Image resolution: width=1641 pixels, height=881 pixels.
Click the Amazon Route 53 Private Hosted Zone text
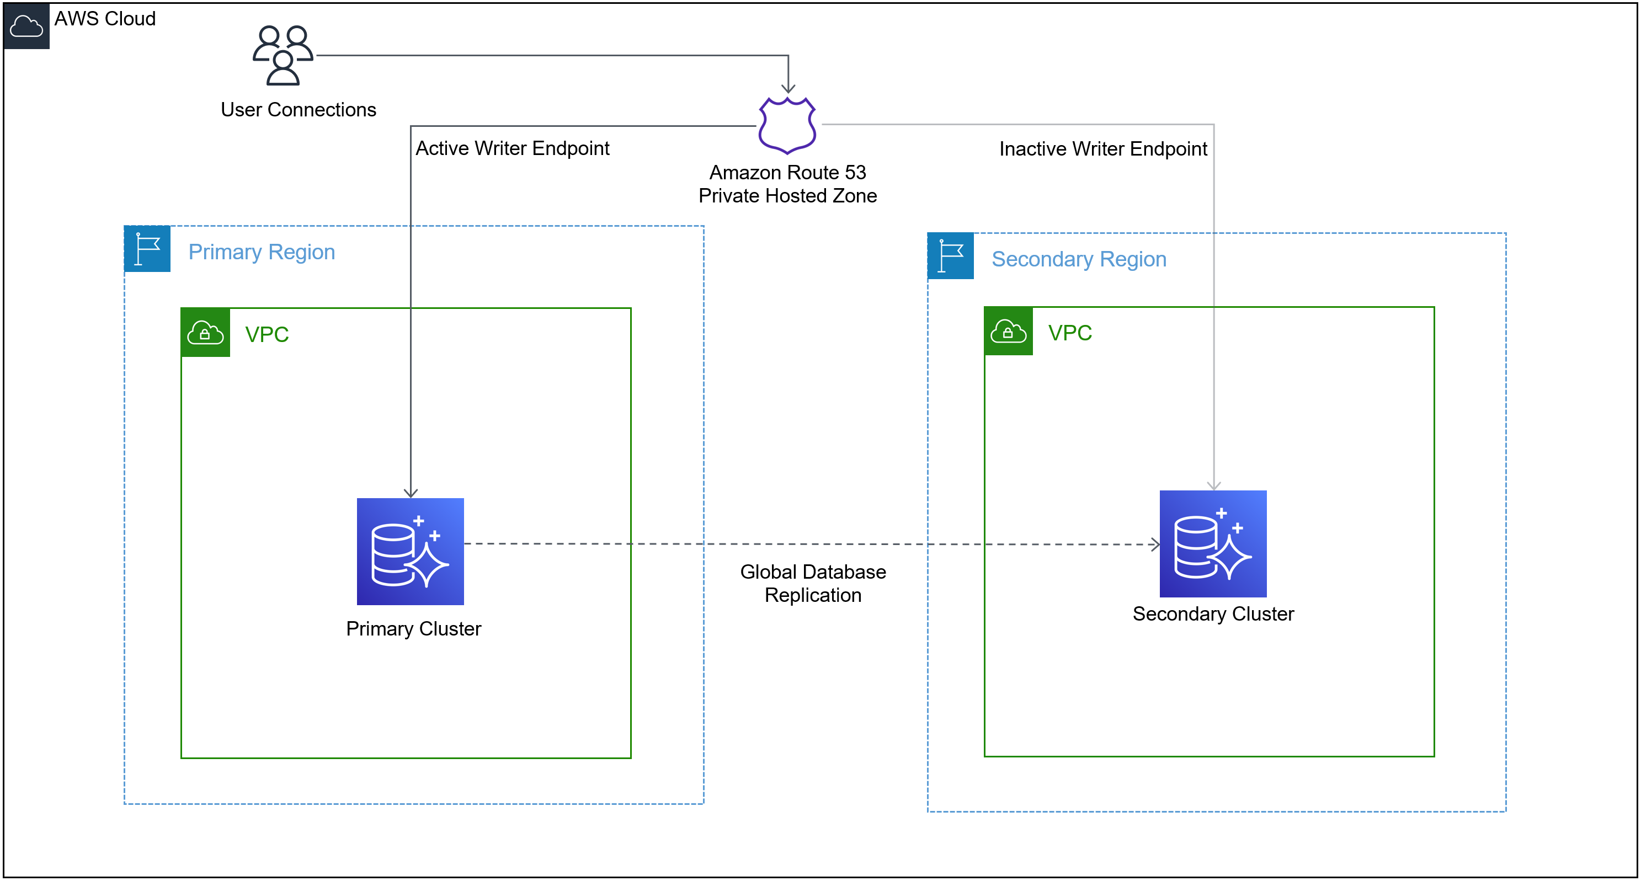pos(787,184)
